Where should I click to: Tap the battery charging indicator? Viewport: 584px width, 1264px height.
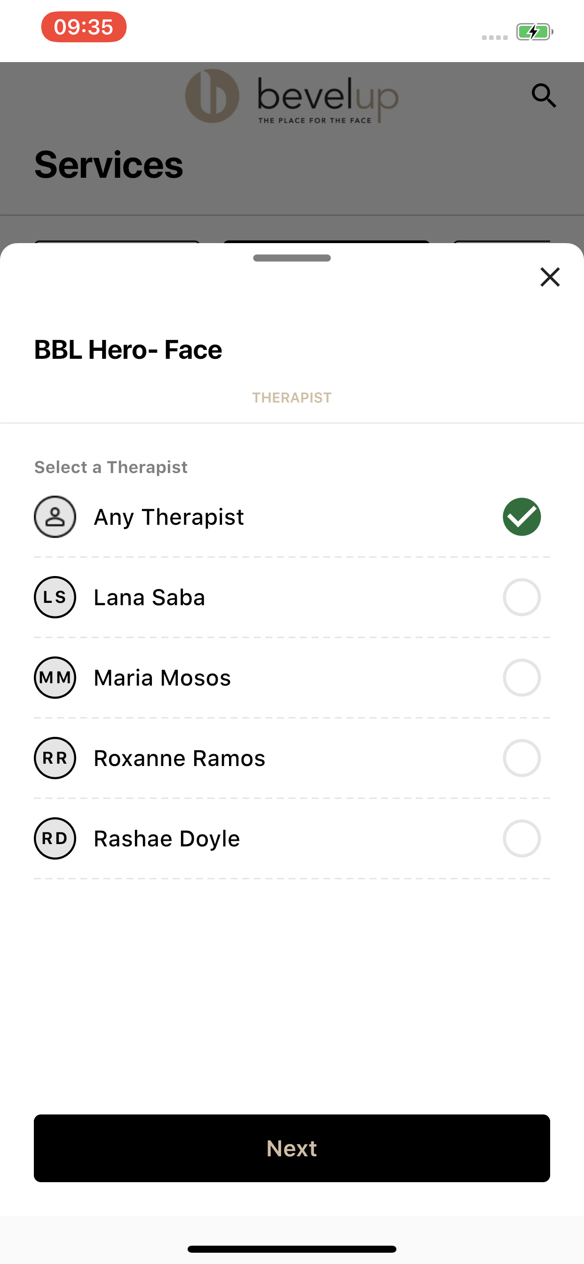click(535, 32)
